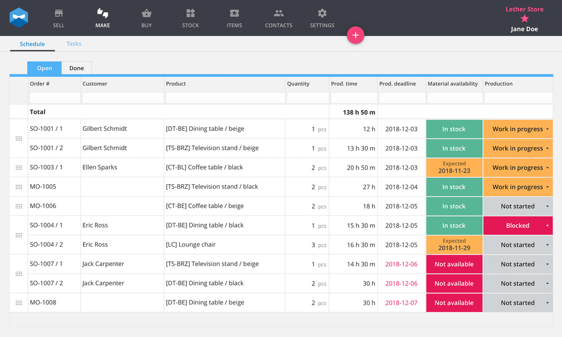Select the MAKE module icon
562x337 pixels.
102,17
